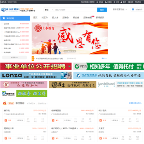The width and height of the screenshot is (144, 144).
Task: Click 查看更多赏金职位 link
Action: point(135,103)
